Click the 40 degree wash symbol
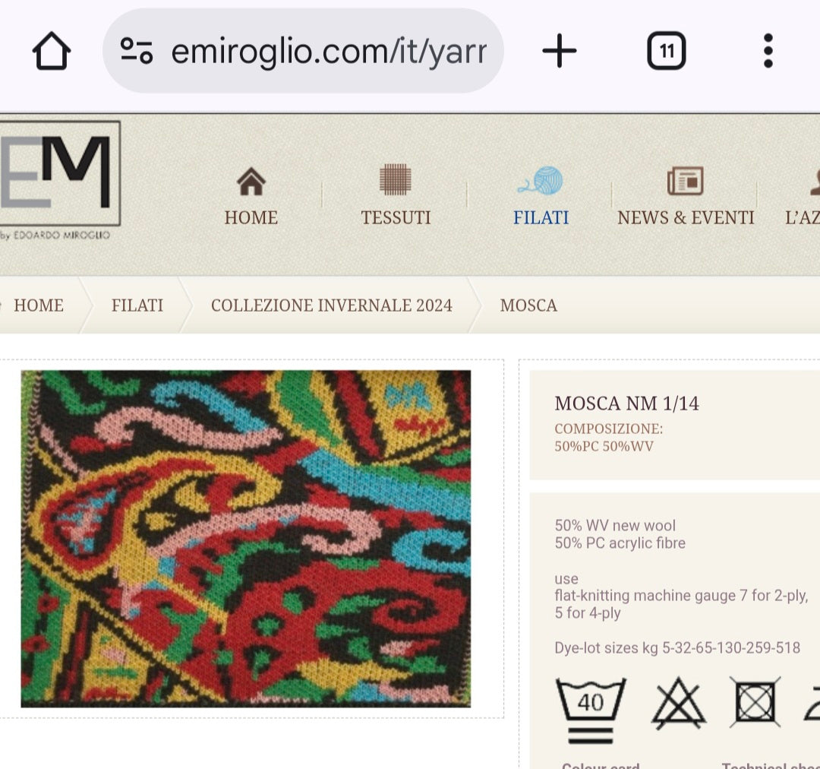Image resolution: width=820 pixels, height=769 pixels. coord(591,710)
